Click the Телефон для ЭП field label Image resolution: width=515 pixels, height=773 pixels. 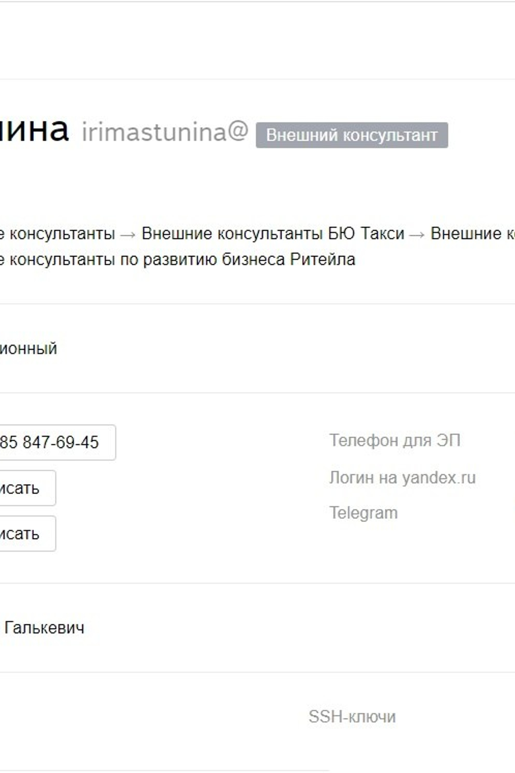tap(395, 440)
